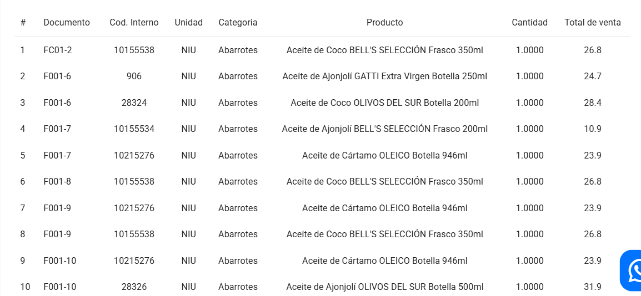
Task: Click the 24.7 total sale value
Action: [593, 76]
